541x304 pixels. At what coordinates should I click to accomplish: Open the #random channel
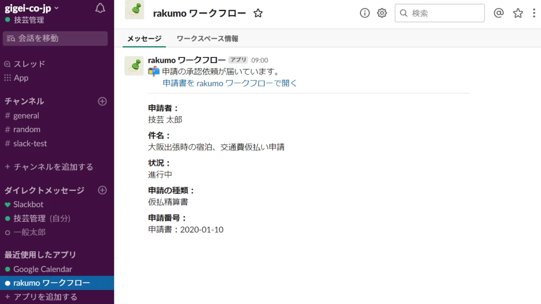27,130
